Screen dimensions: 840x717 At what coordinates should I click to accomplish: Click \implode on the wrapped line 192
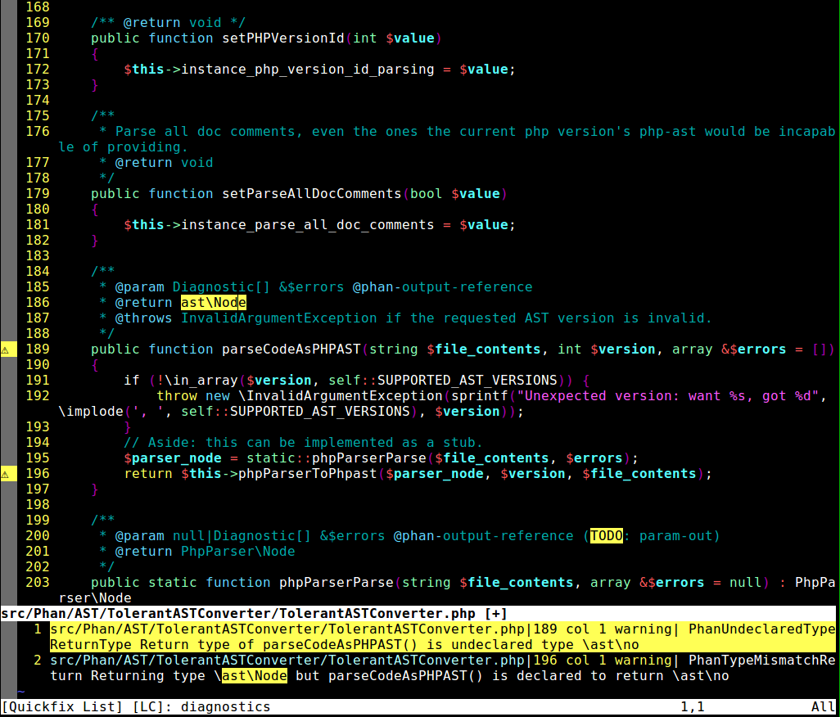tap(91, 412)
